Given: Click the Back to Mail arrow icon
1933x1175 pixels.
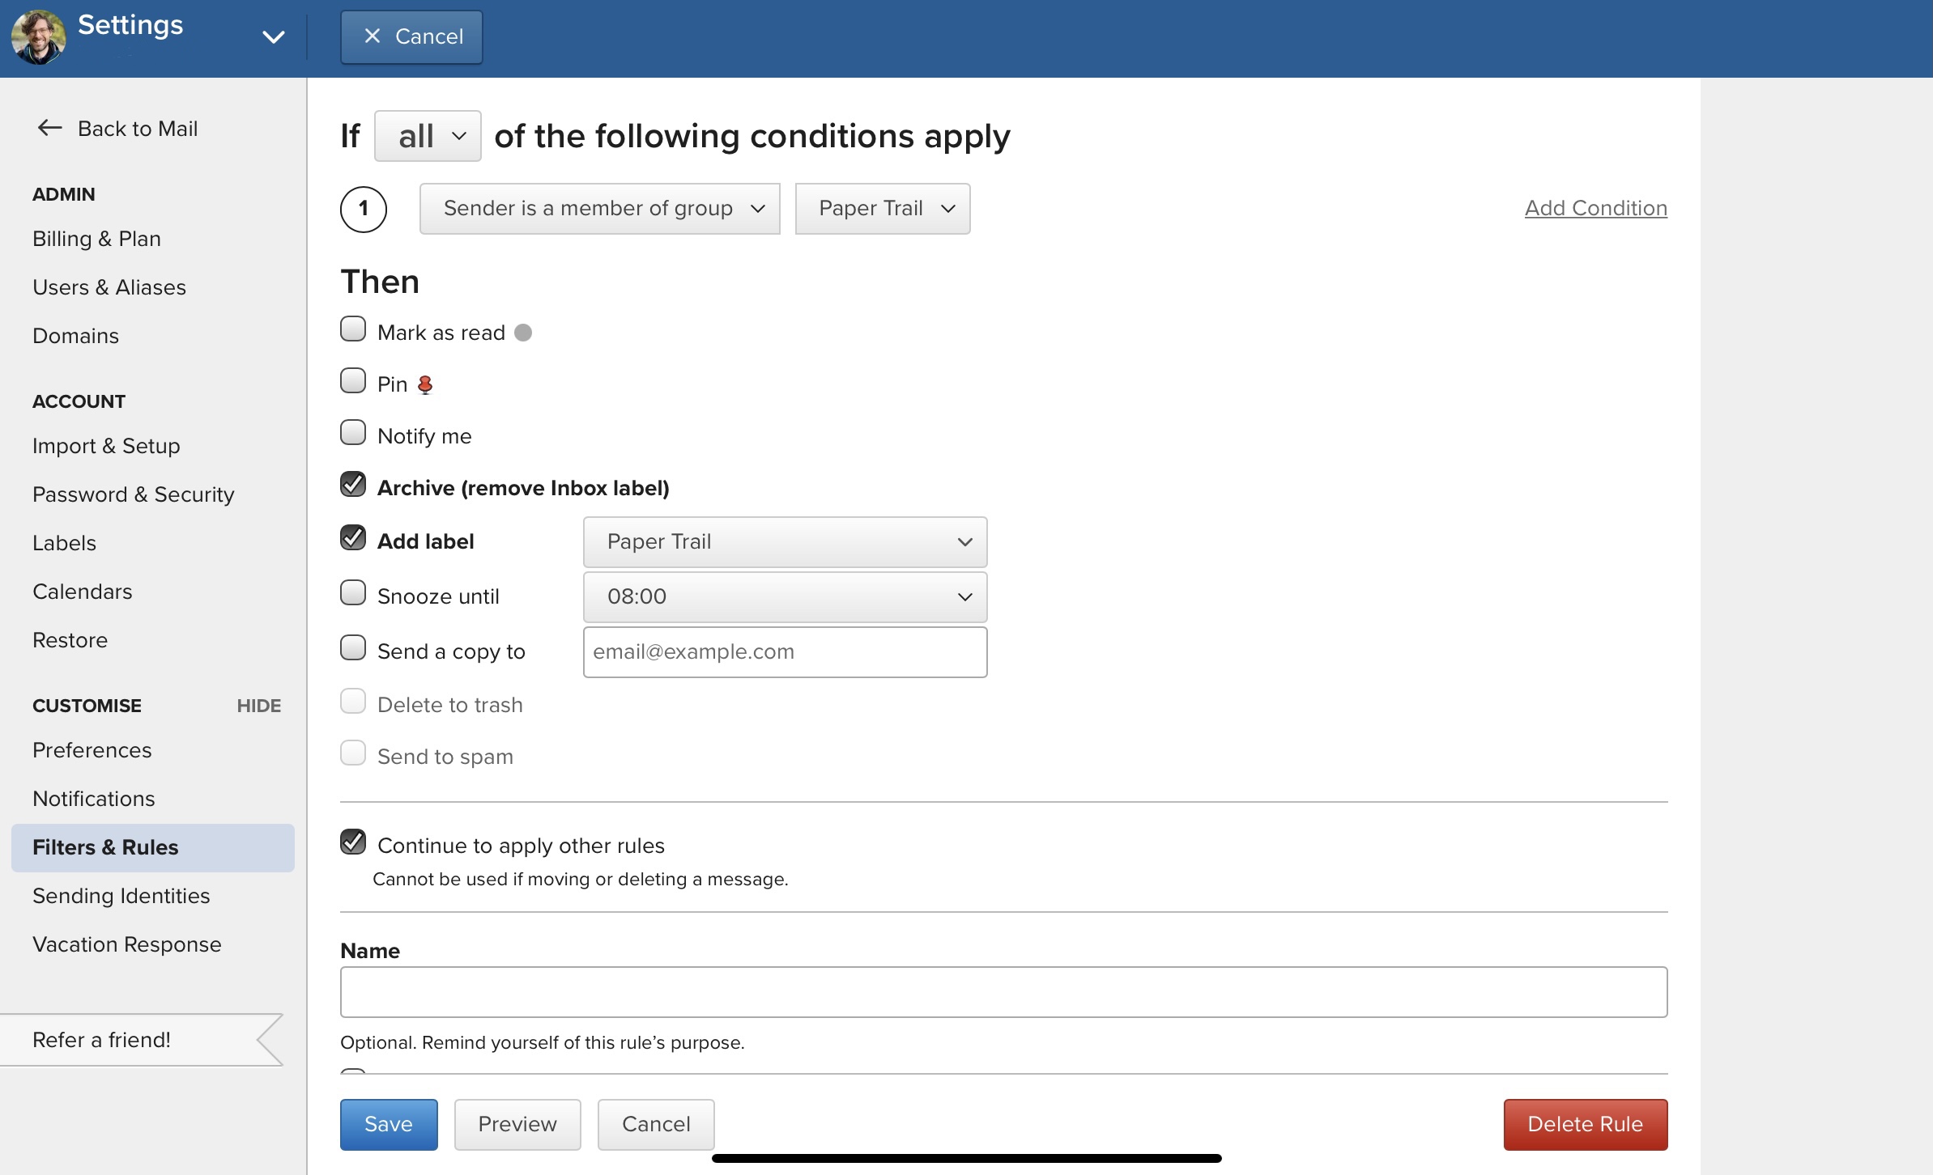Looking at the screenshot, I should 49,128.
